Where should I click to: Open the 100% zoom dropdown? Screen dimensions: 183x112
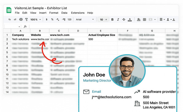(36, 20)
